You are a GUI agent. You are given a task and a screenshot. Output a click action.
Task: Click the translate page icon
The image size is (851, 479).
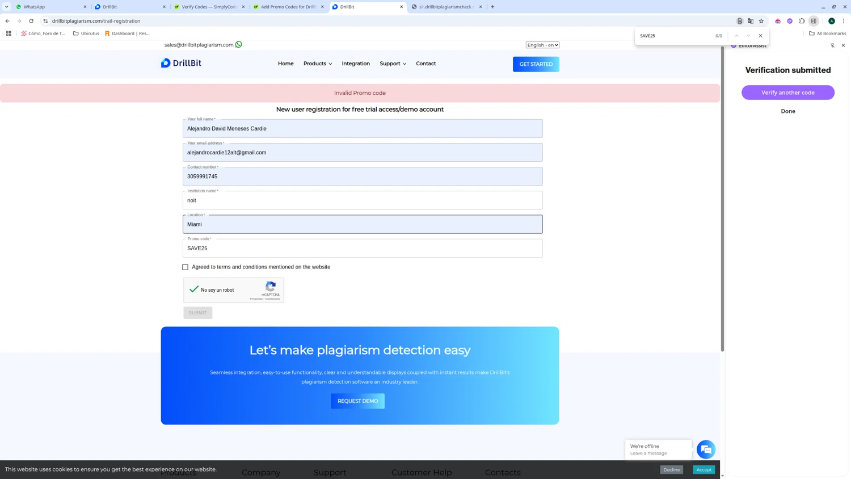(x=751, y=21)
